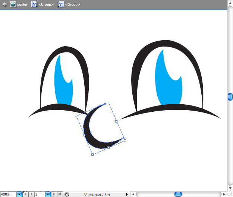Go to the next artboard
233x197 pixels.
[54, 194]
